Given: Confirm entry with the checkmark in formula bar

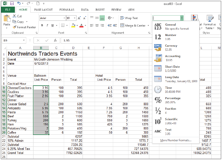Looking at the screenshot, I should pyautogui.click(x=47, y=41).
